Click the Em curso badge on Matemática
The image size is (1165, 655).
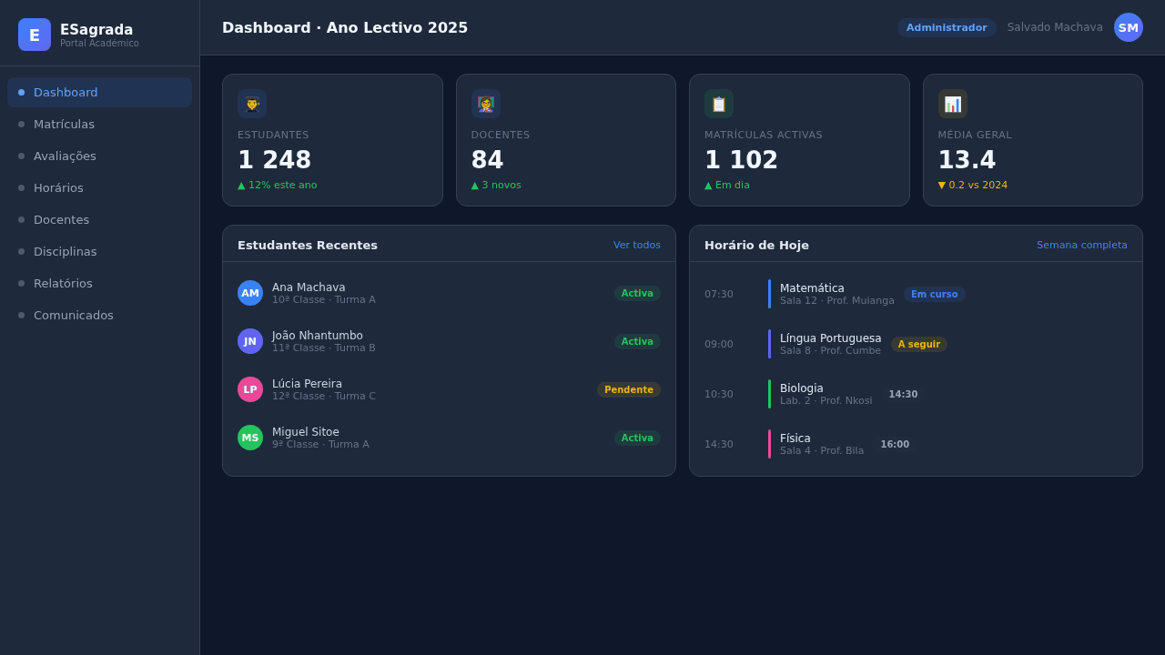pyautogui.click(x=935, y=294)
